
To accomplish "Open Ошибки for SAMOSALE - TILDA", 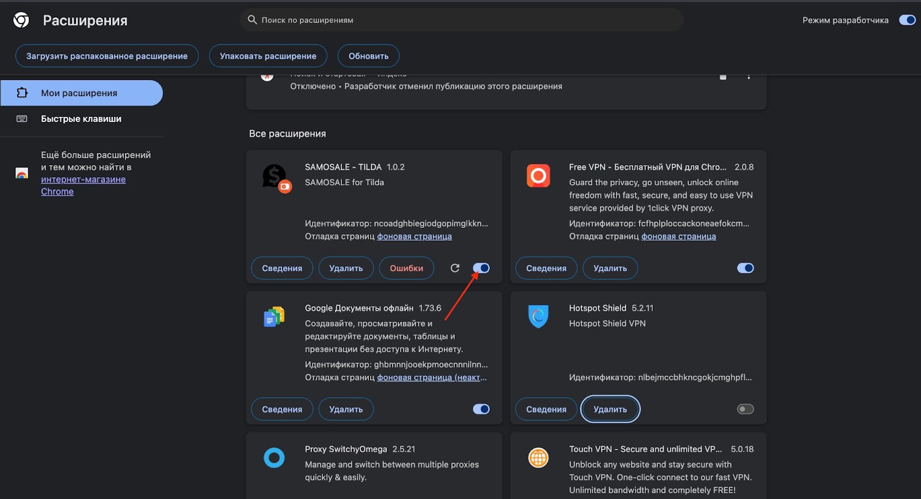I will coord(406,268).
